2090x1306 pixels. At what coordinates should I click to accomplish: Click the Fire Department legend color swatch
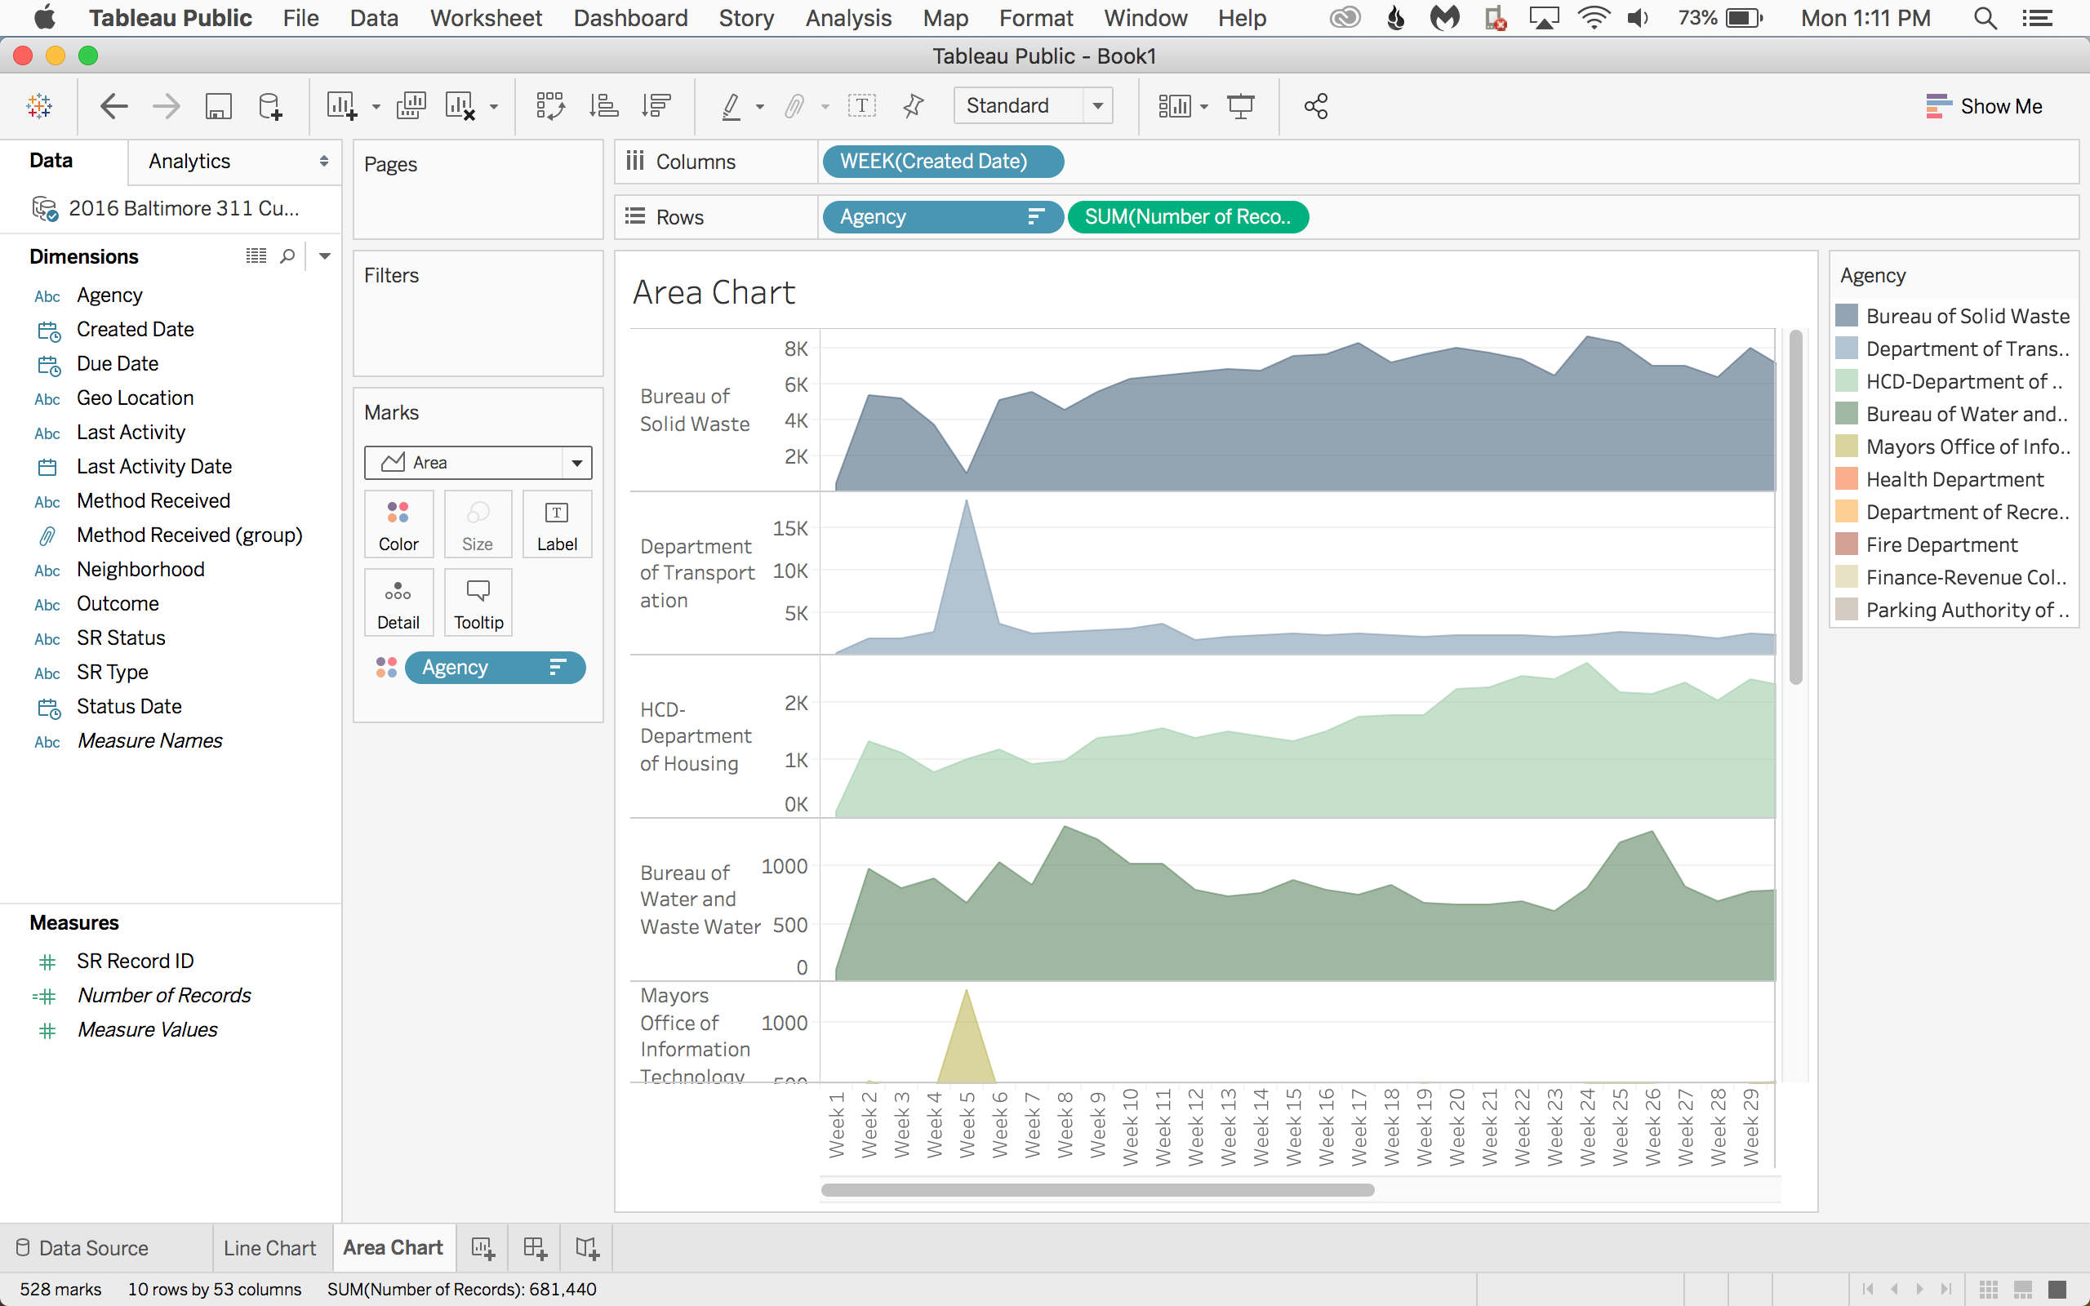(1847, 544)
